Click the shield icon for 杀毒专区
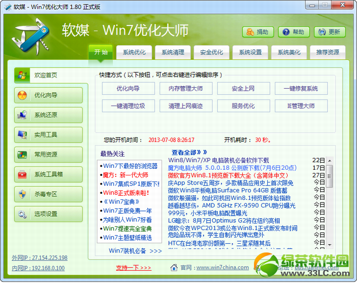The height and width of the screenshot is (284, 357). [x=22, y=194]
